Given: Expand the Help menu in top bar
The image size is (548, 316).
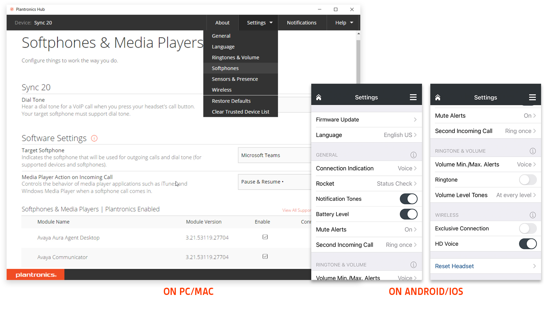Looking at the screenshot, I should pos(344,23).
